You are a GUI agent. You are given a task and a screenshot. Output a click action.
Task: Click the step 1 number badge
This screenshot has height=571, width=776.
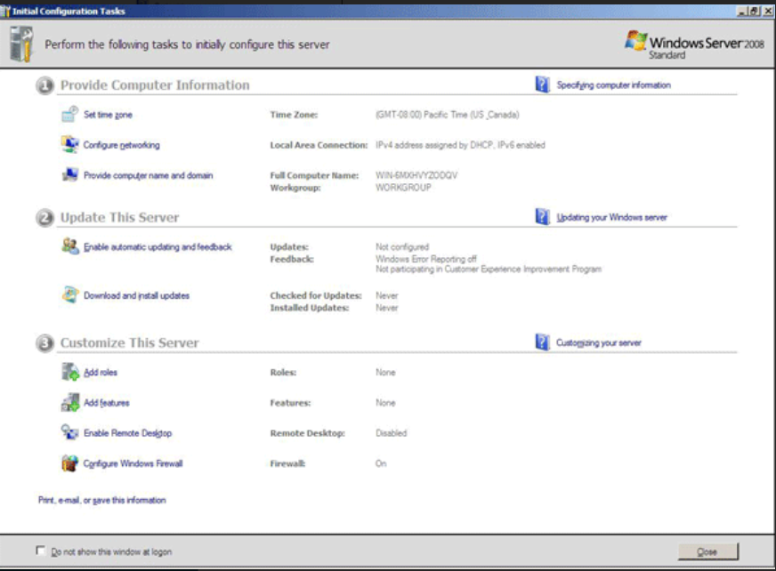(x=44, y=85)
